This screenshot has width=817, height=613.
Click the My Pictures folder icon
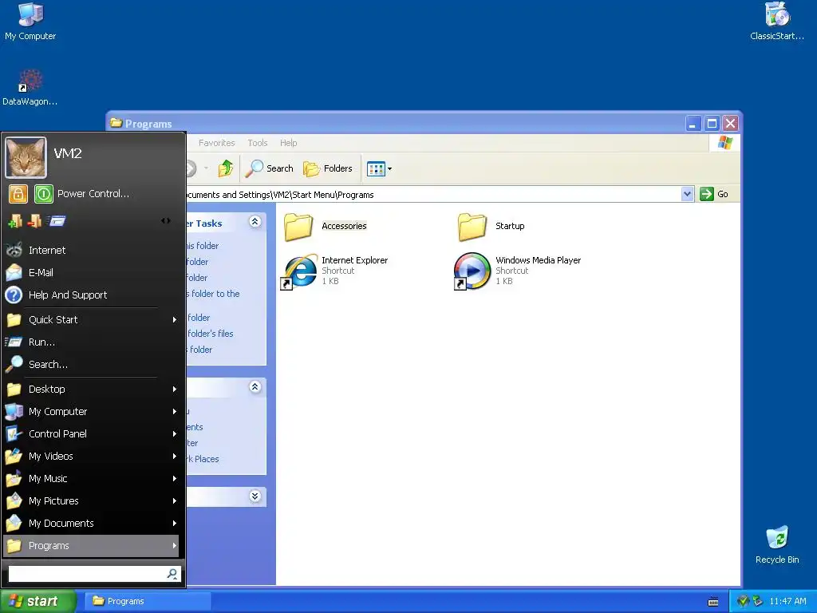14,501
